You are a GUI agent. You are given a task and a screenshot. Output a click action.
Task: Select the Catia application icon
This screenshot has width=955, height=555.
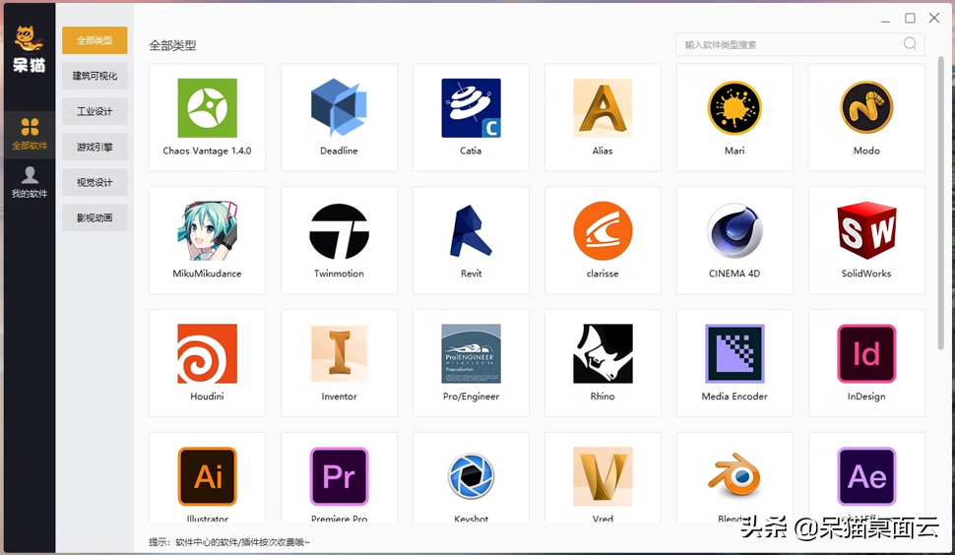tap(471, 108)
